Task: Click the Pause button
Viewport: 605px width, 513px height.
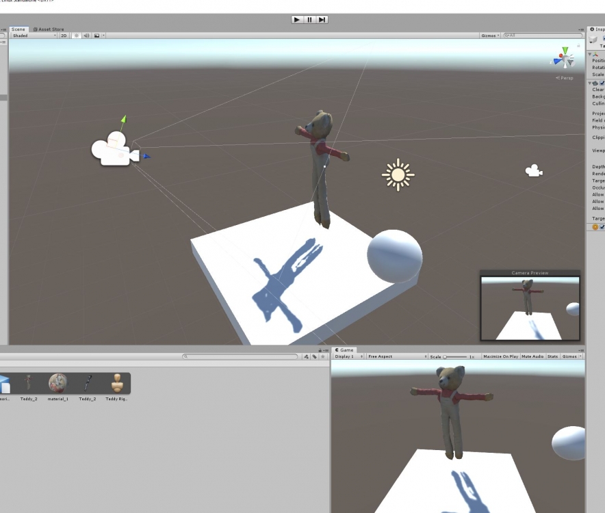Action: coord(309,20)
